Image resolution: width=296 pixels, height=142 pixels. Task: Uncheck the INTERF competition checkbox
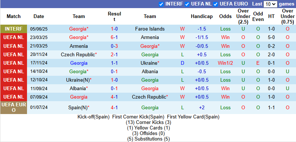[x=161, y=4]
